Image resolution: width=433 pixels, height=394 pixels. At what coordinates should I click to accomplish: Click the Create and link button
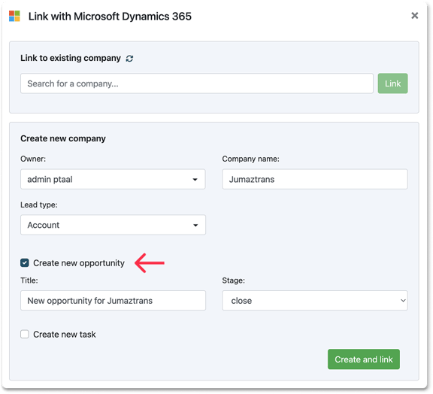(x=364, y=359)
